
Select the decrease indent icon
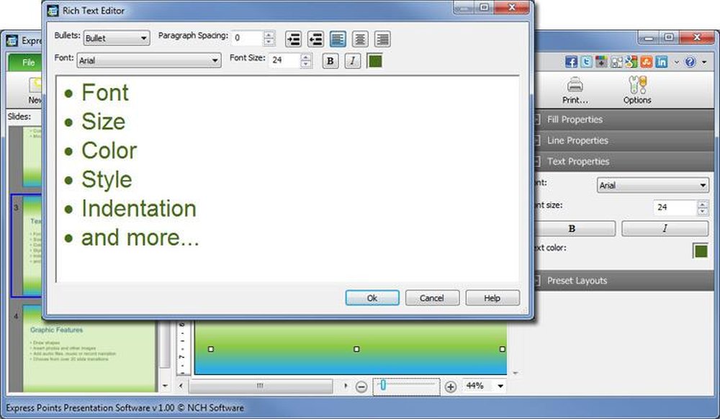click(x=315, y=39)
